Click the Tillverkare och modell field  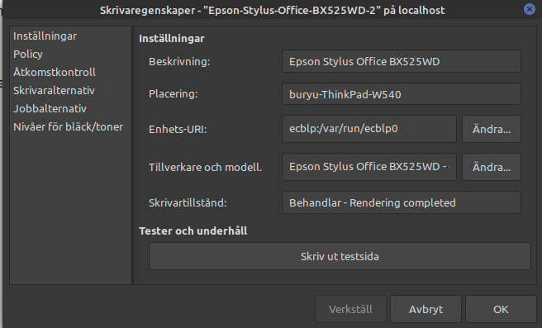tap(369, 167)
